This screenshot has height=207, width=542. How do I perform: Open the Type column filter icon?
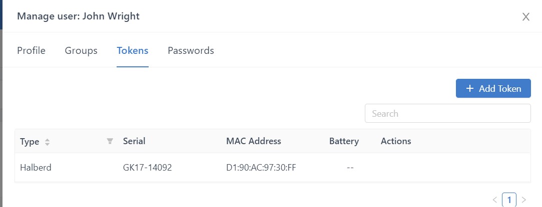tap(110, 141)
